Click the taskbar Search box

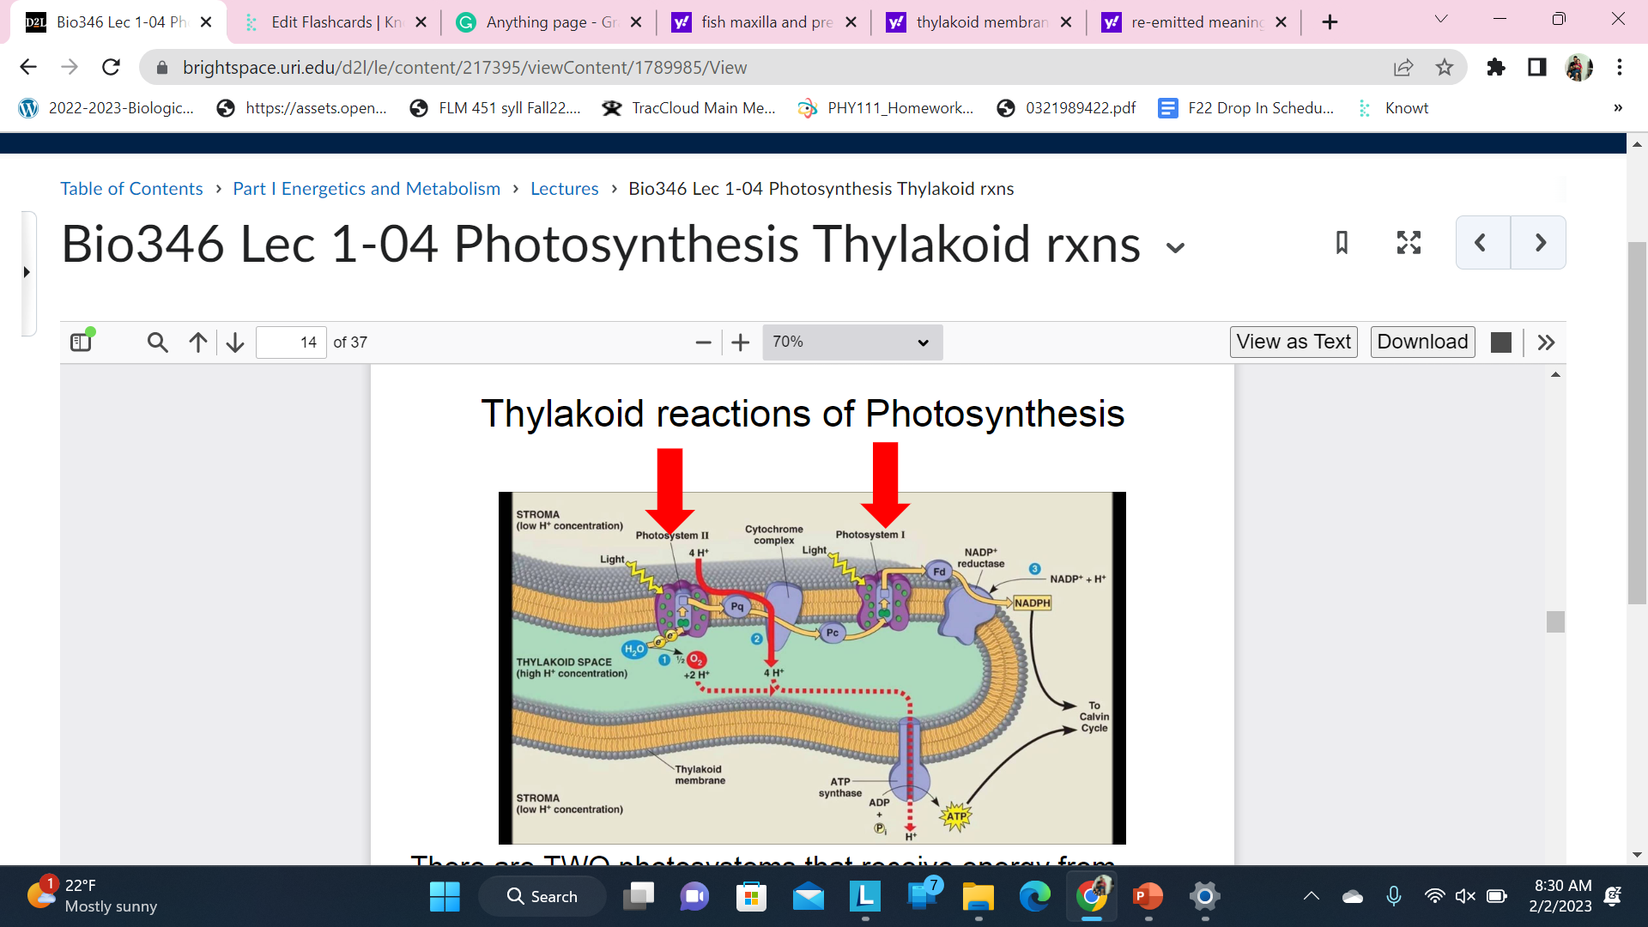542,897
